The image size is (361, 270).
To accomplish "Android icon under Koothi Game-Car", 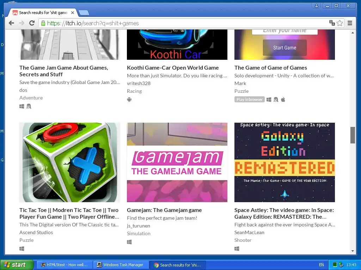I will pos(129,99).
